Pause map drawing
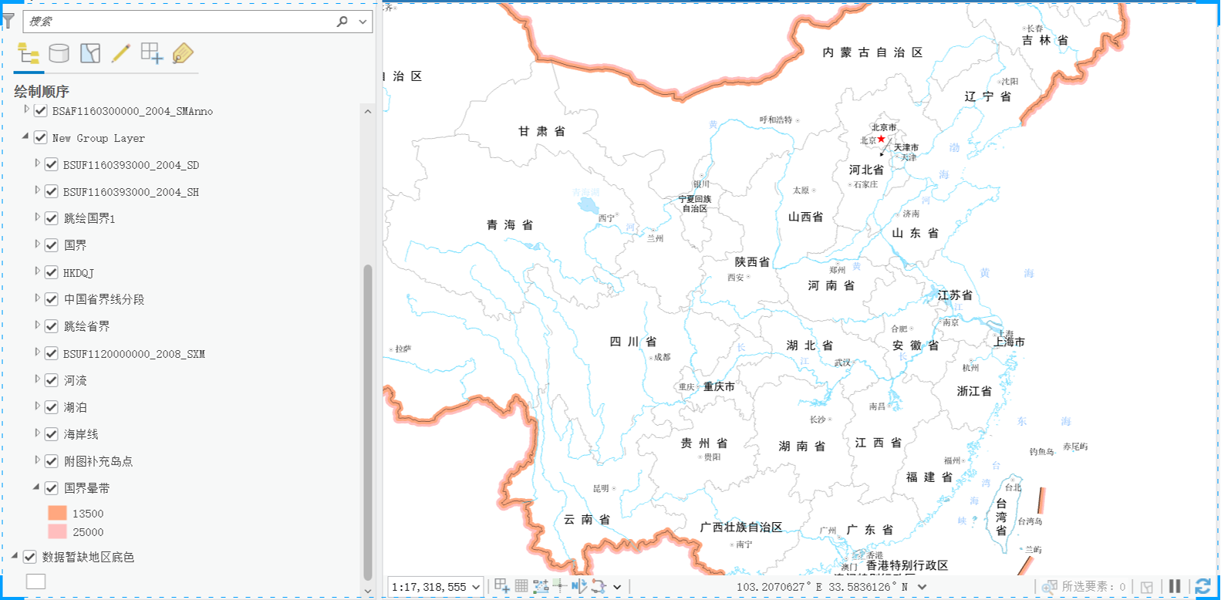The image size is (1221, 600). (x=1175, y=586)
